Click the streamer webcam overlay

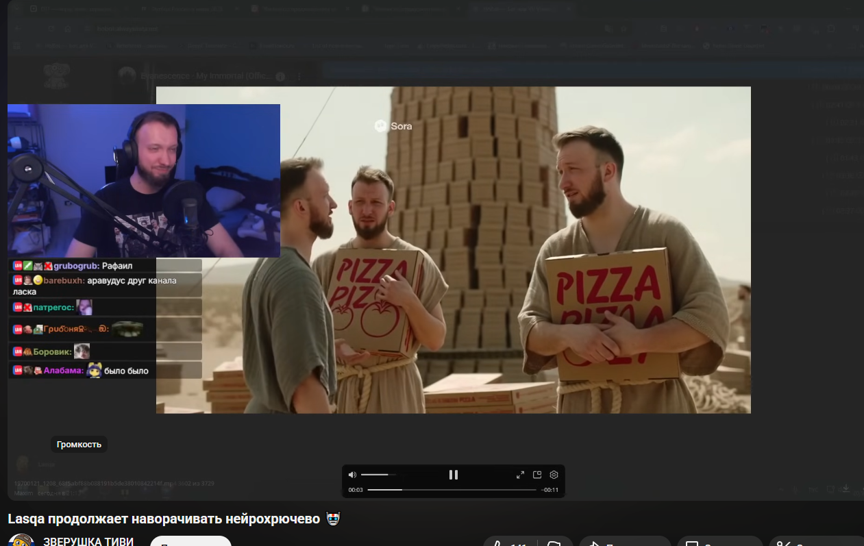pos(144,181)
